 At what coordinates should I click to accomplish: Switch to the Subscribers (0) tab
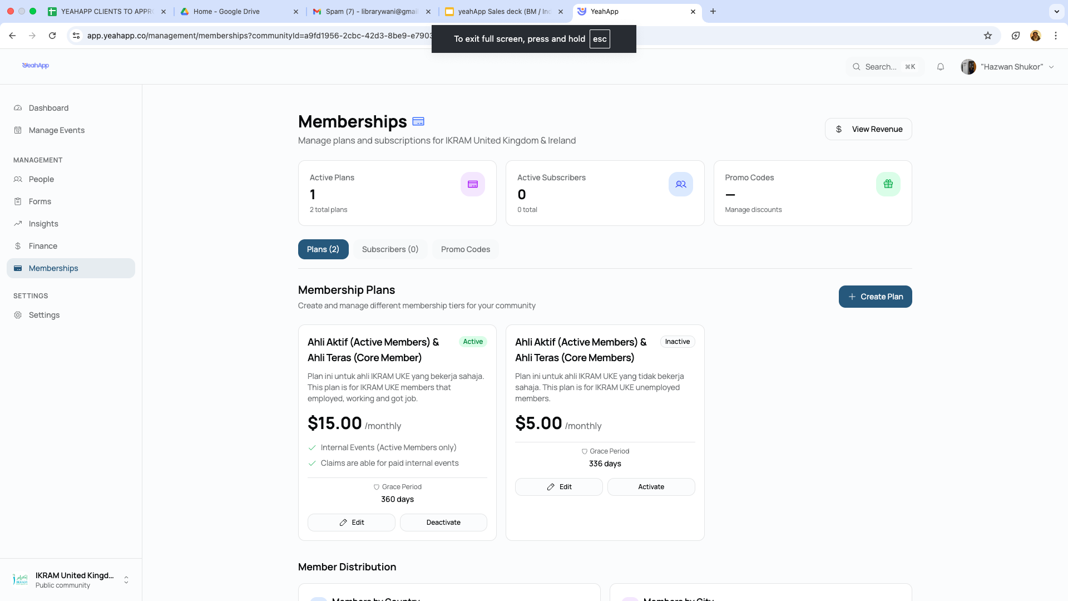(389, 249)
